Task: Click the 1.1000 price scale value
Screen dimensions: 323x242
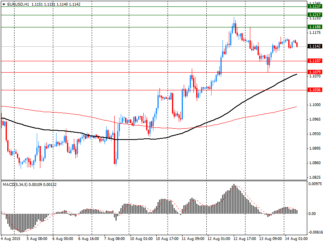Action: coord(315,105)
